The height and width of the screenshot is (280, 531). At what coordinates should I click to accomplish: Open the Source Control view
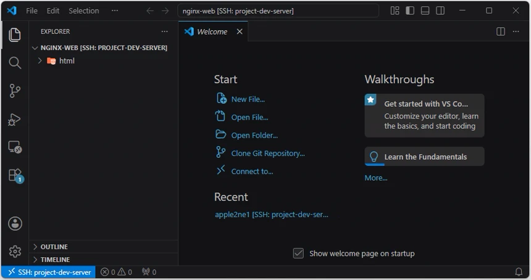15,91
